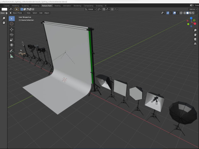Click the hexagonal softbox in viewport
The height and width of the screenshot is (149, 199).
tap(136, 93)
